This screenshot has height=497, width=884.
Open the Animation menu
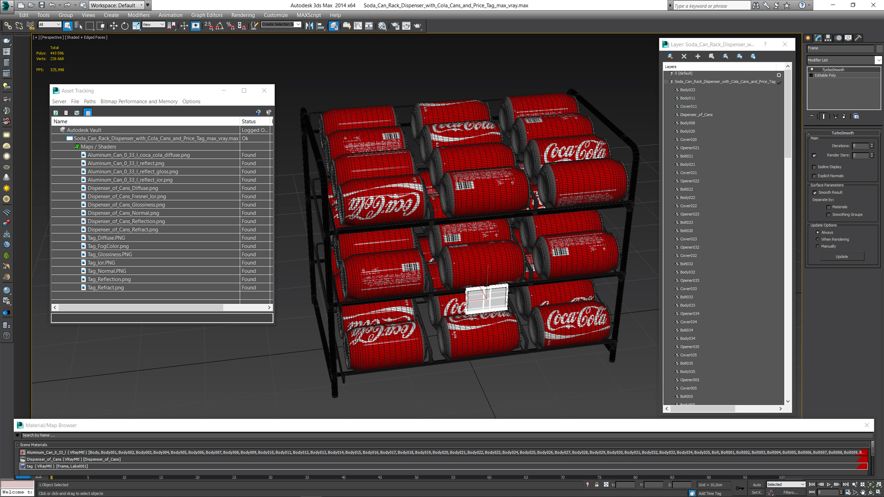170,15
